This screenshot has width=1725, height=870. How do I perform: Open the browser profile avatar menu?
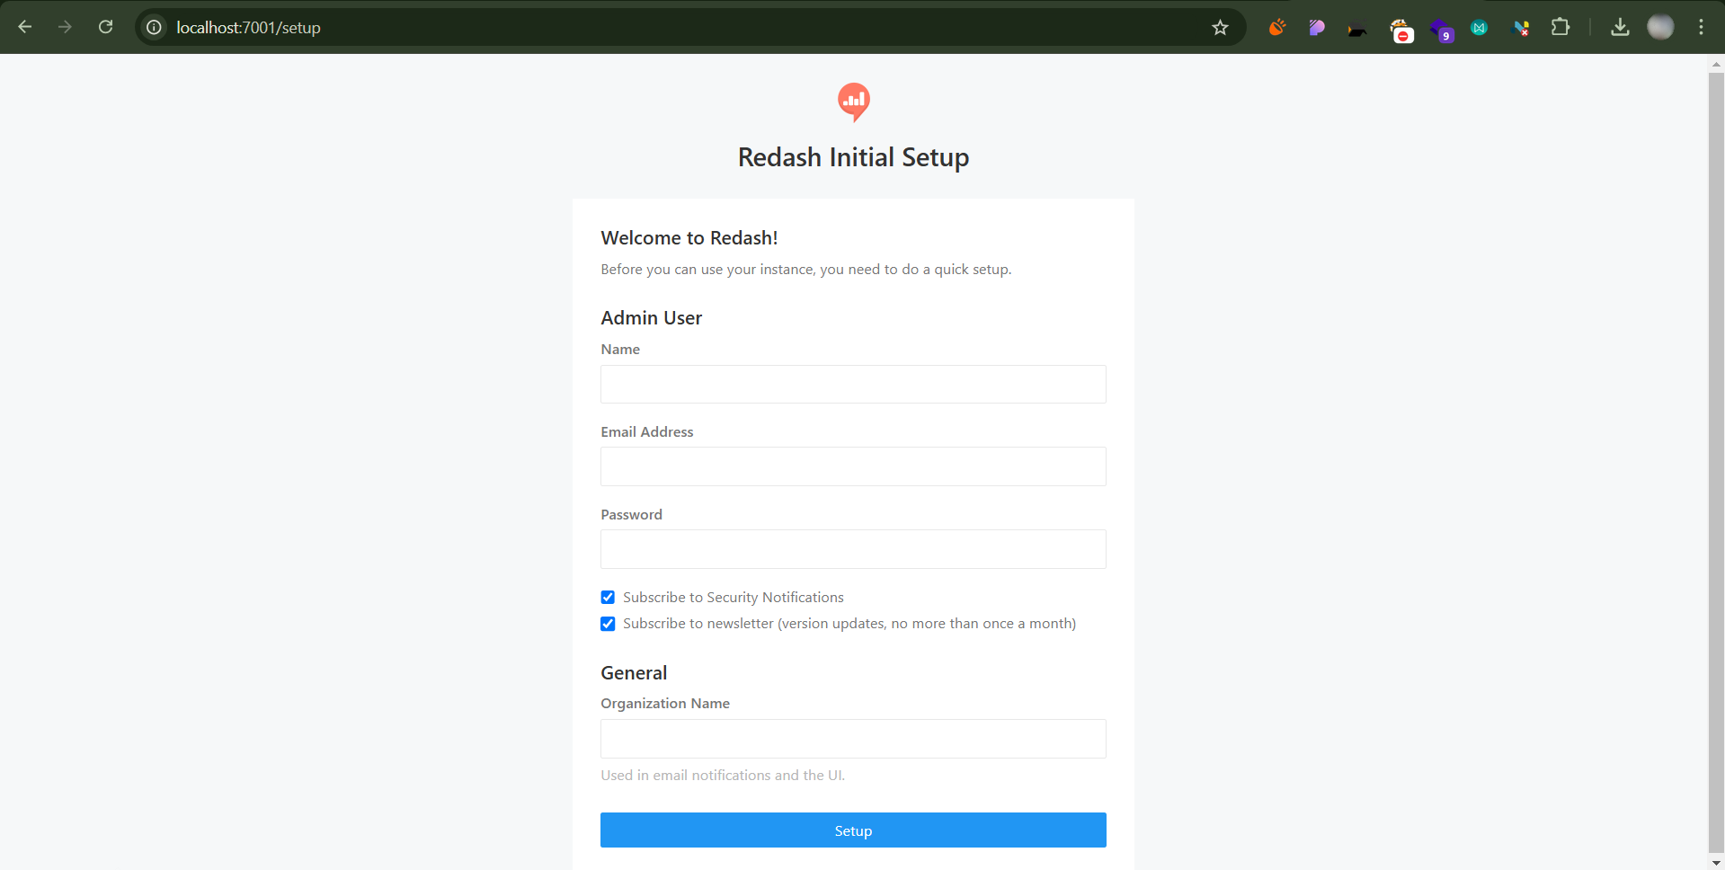click(1660, 28)
